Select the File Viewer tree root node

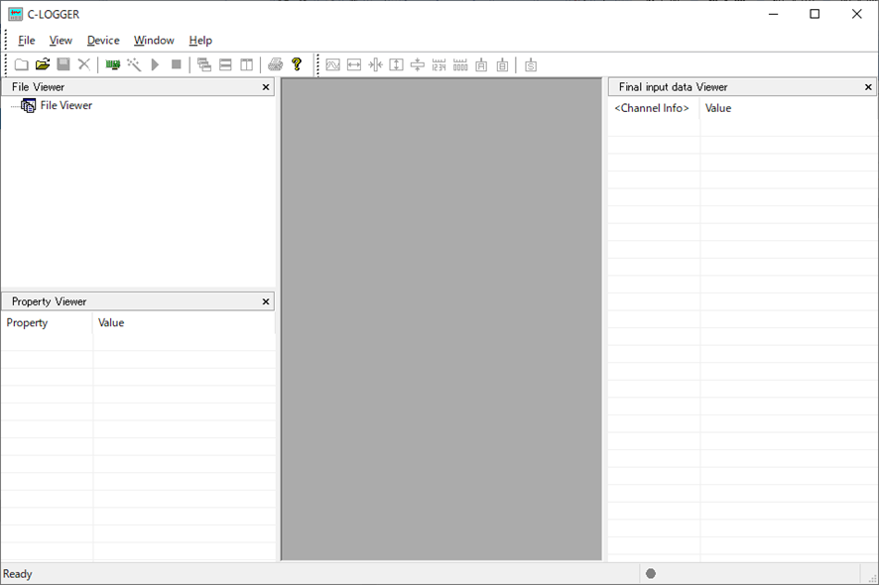(x=65, y=105)
